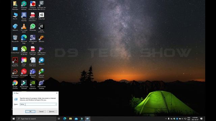Click Cancel in the Run dialog
Screen dimensions: 216x121
(x=41, y=112)
